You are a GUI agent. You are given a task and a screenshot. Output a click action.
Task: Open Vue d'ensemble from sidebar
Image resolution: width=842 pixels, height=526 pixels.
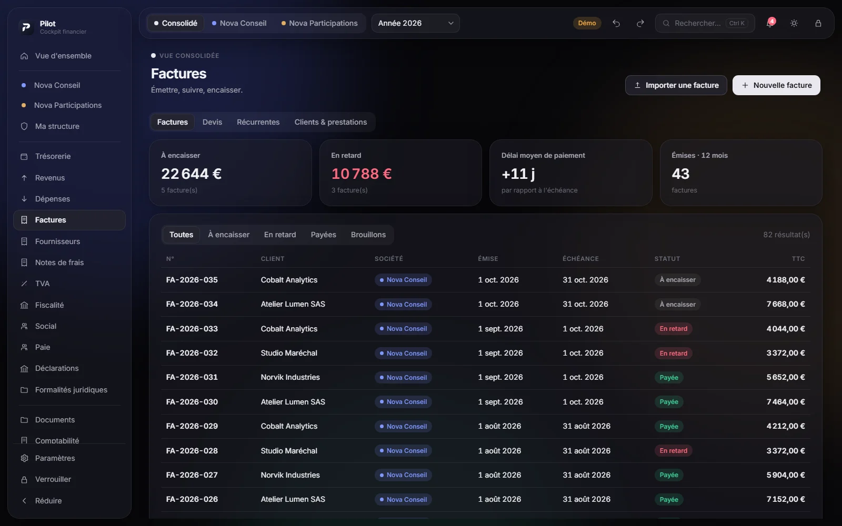point(69,56)
